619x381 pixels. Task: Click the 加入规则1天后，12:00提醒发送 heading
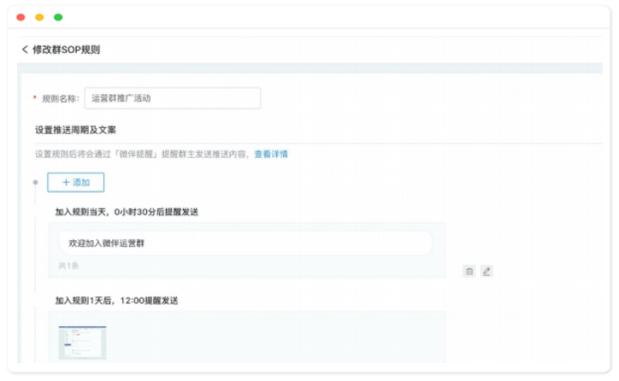point(116,301)
